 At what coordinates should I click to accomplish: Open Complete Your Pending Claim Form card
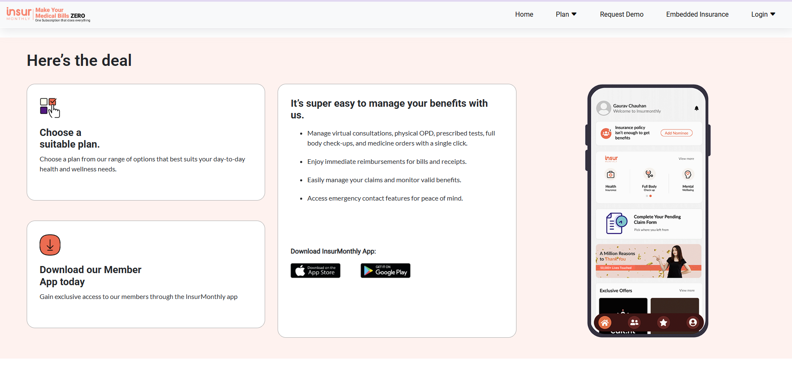pos(649,223)
